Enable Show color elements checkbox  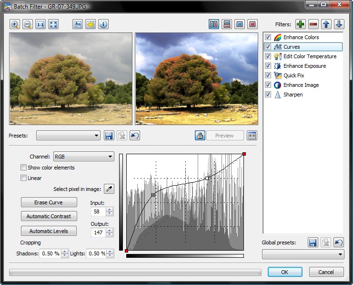(x=23, y=168)
